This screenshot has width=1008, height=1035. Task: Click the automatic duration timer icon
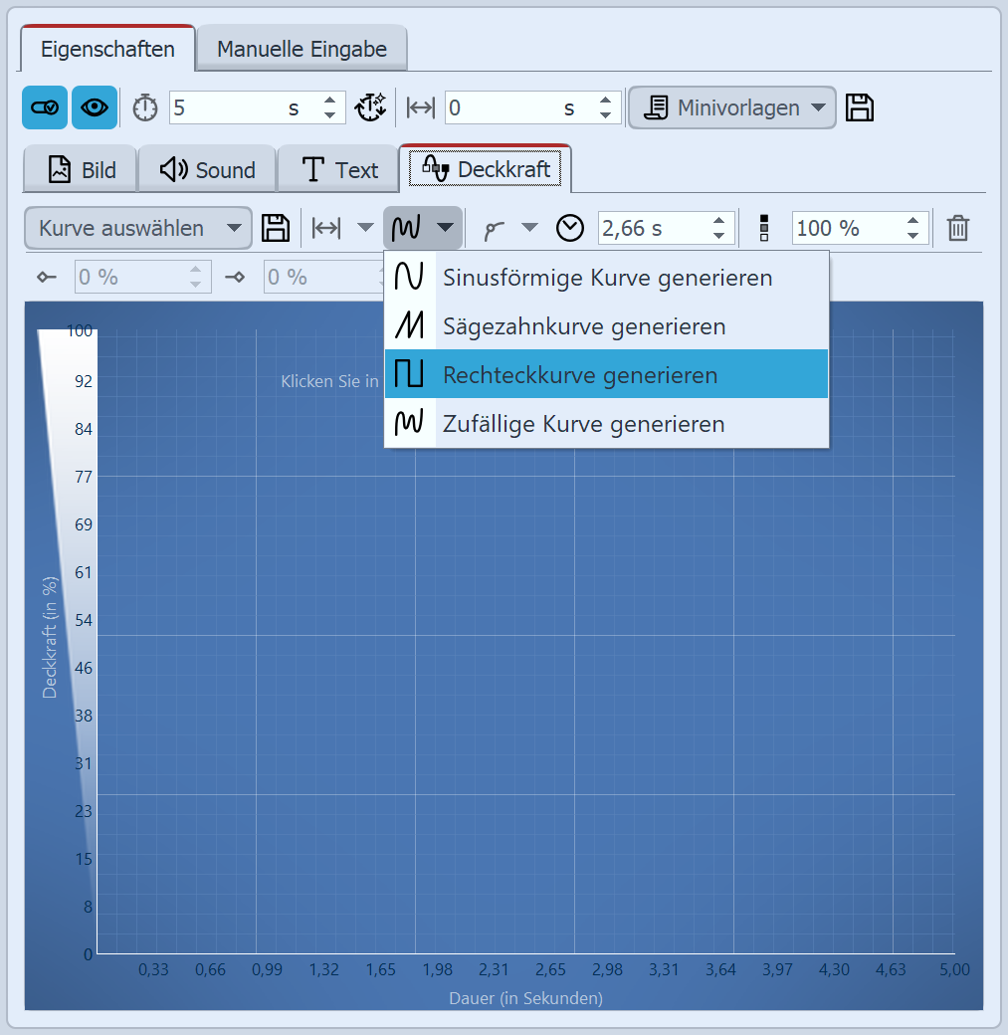pos(371,107)
